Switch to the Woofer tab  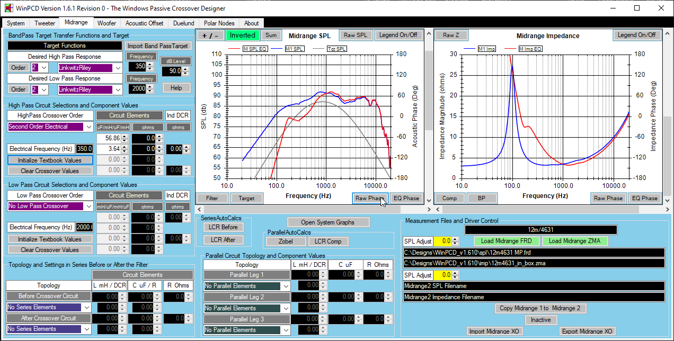tap(107, 23)
